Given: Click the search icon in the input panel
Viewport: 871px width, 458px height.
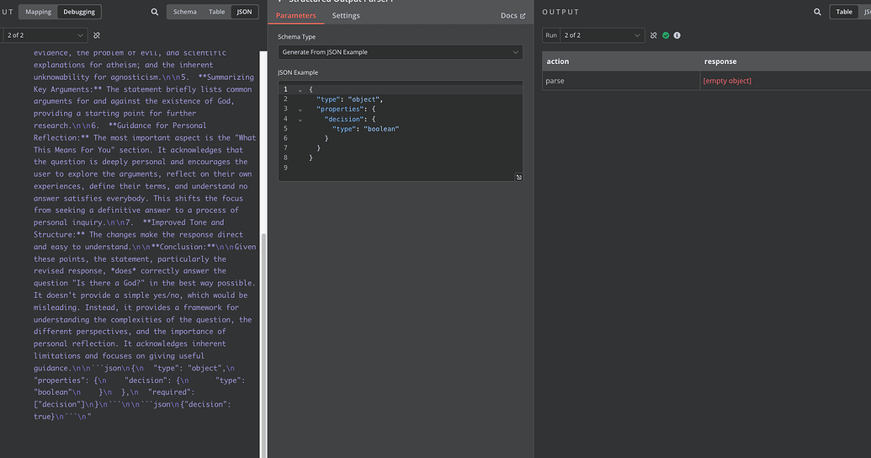Looking at the screenshot, I should (x=154, y=12).
